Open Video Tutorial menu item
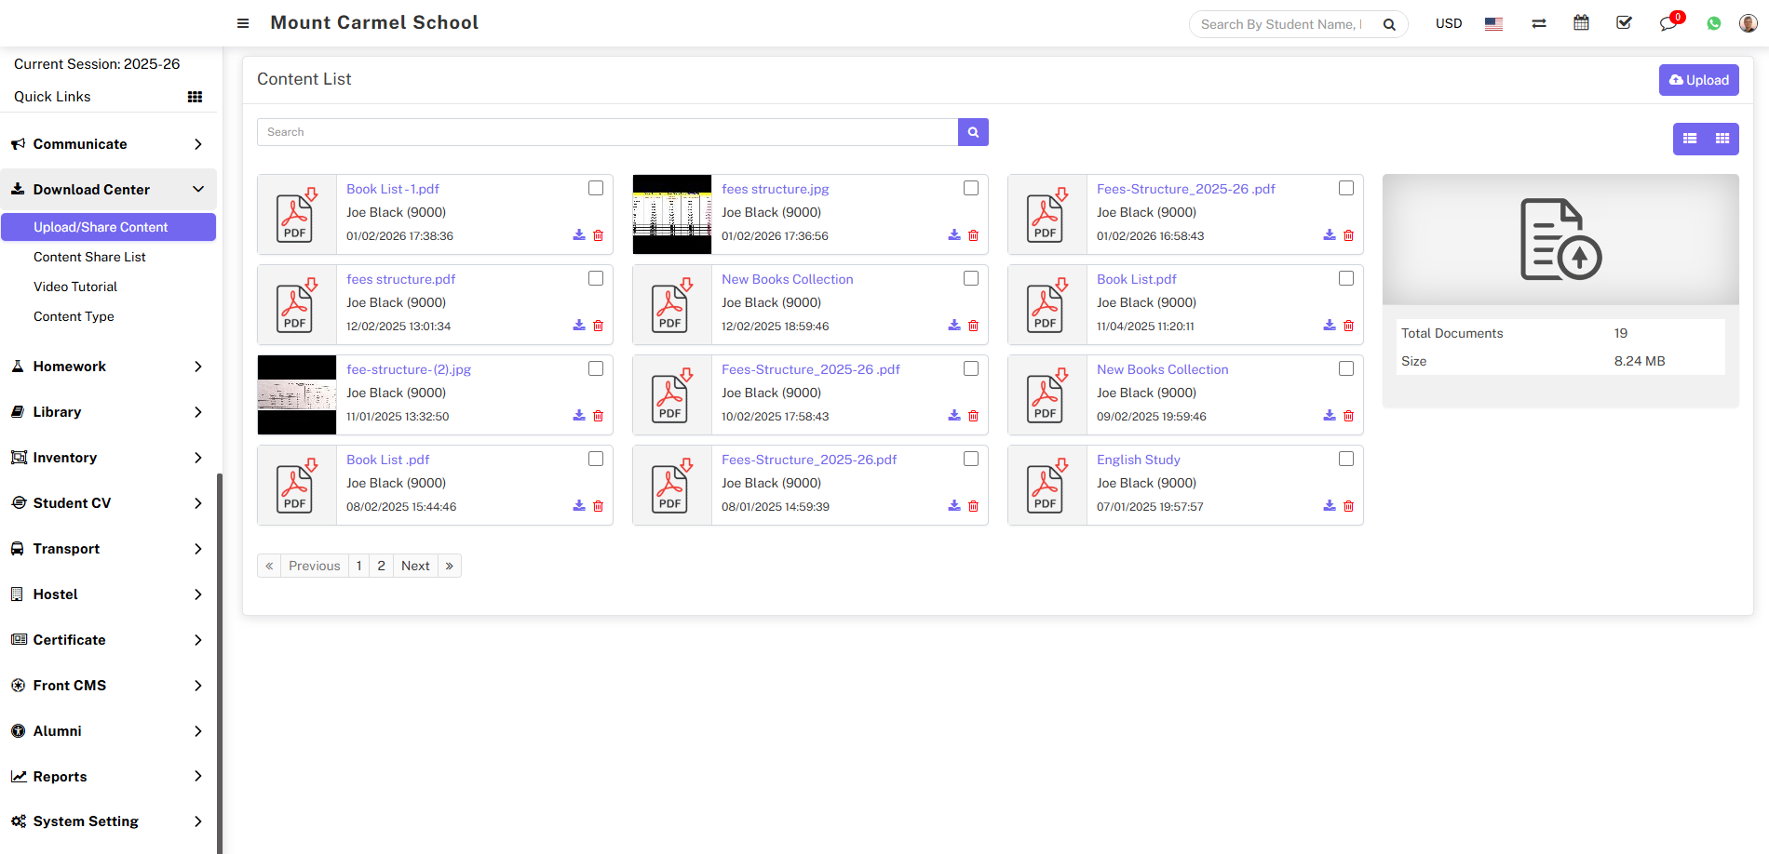Screen dimensions: 1769x854 pos(75,287)
